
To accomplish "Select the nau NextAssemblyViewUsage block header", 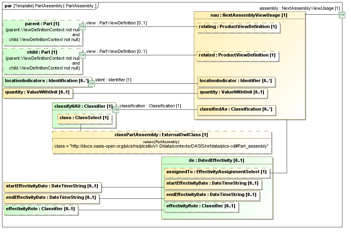I will (249, 15).
